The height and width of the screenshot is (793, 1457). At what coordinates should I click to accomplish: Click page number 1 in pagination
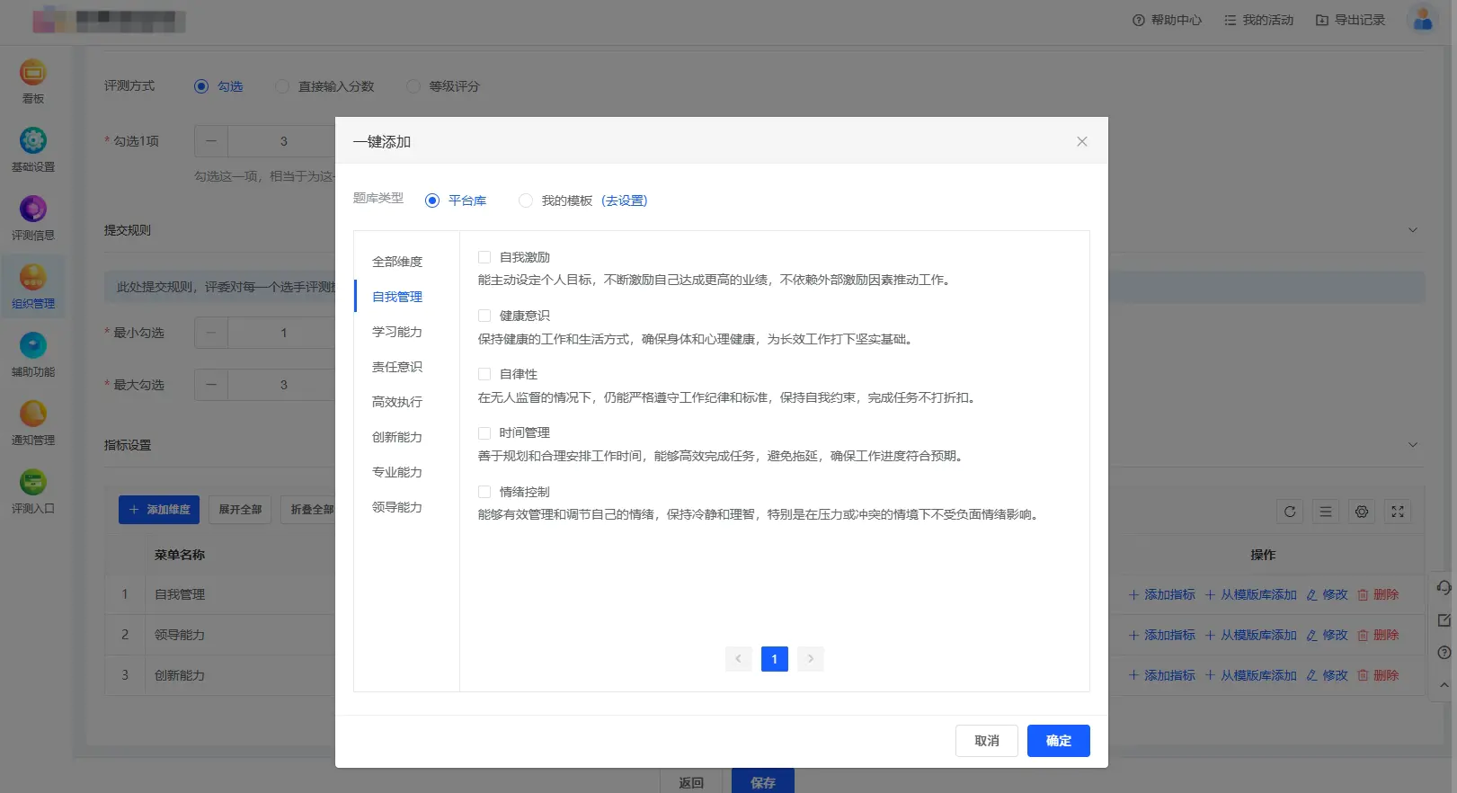(x=774, y=659)
